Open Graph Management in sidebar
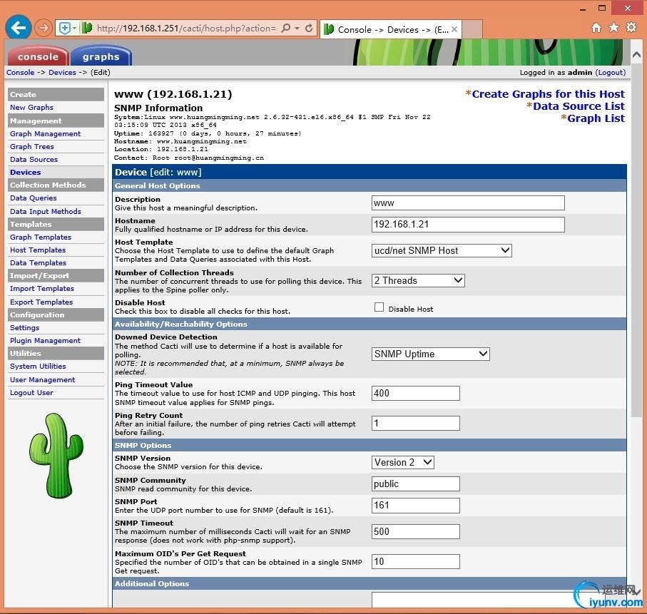 click(46, 133)
